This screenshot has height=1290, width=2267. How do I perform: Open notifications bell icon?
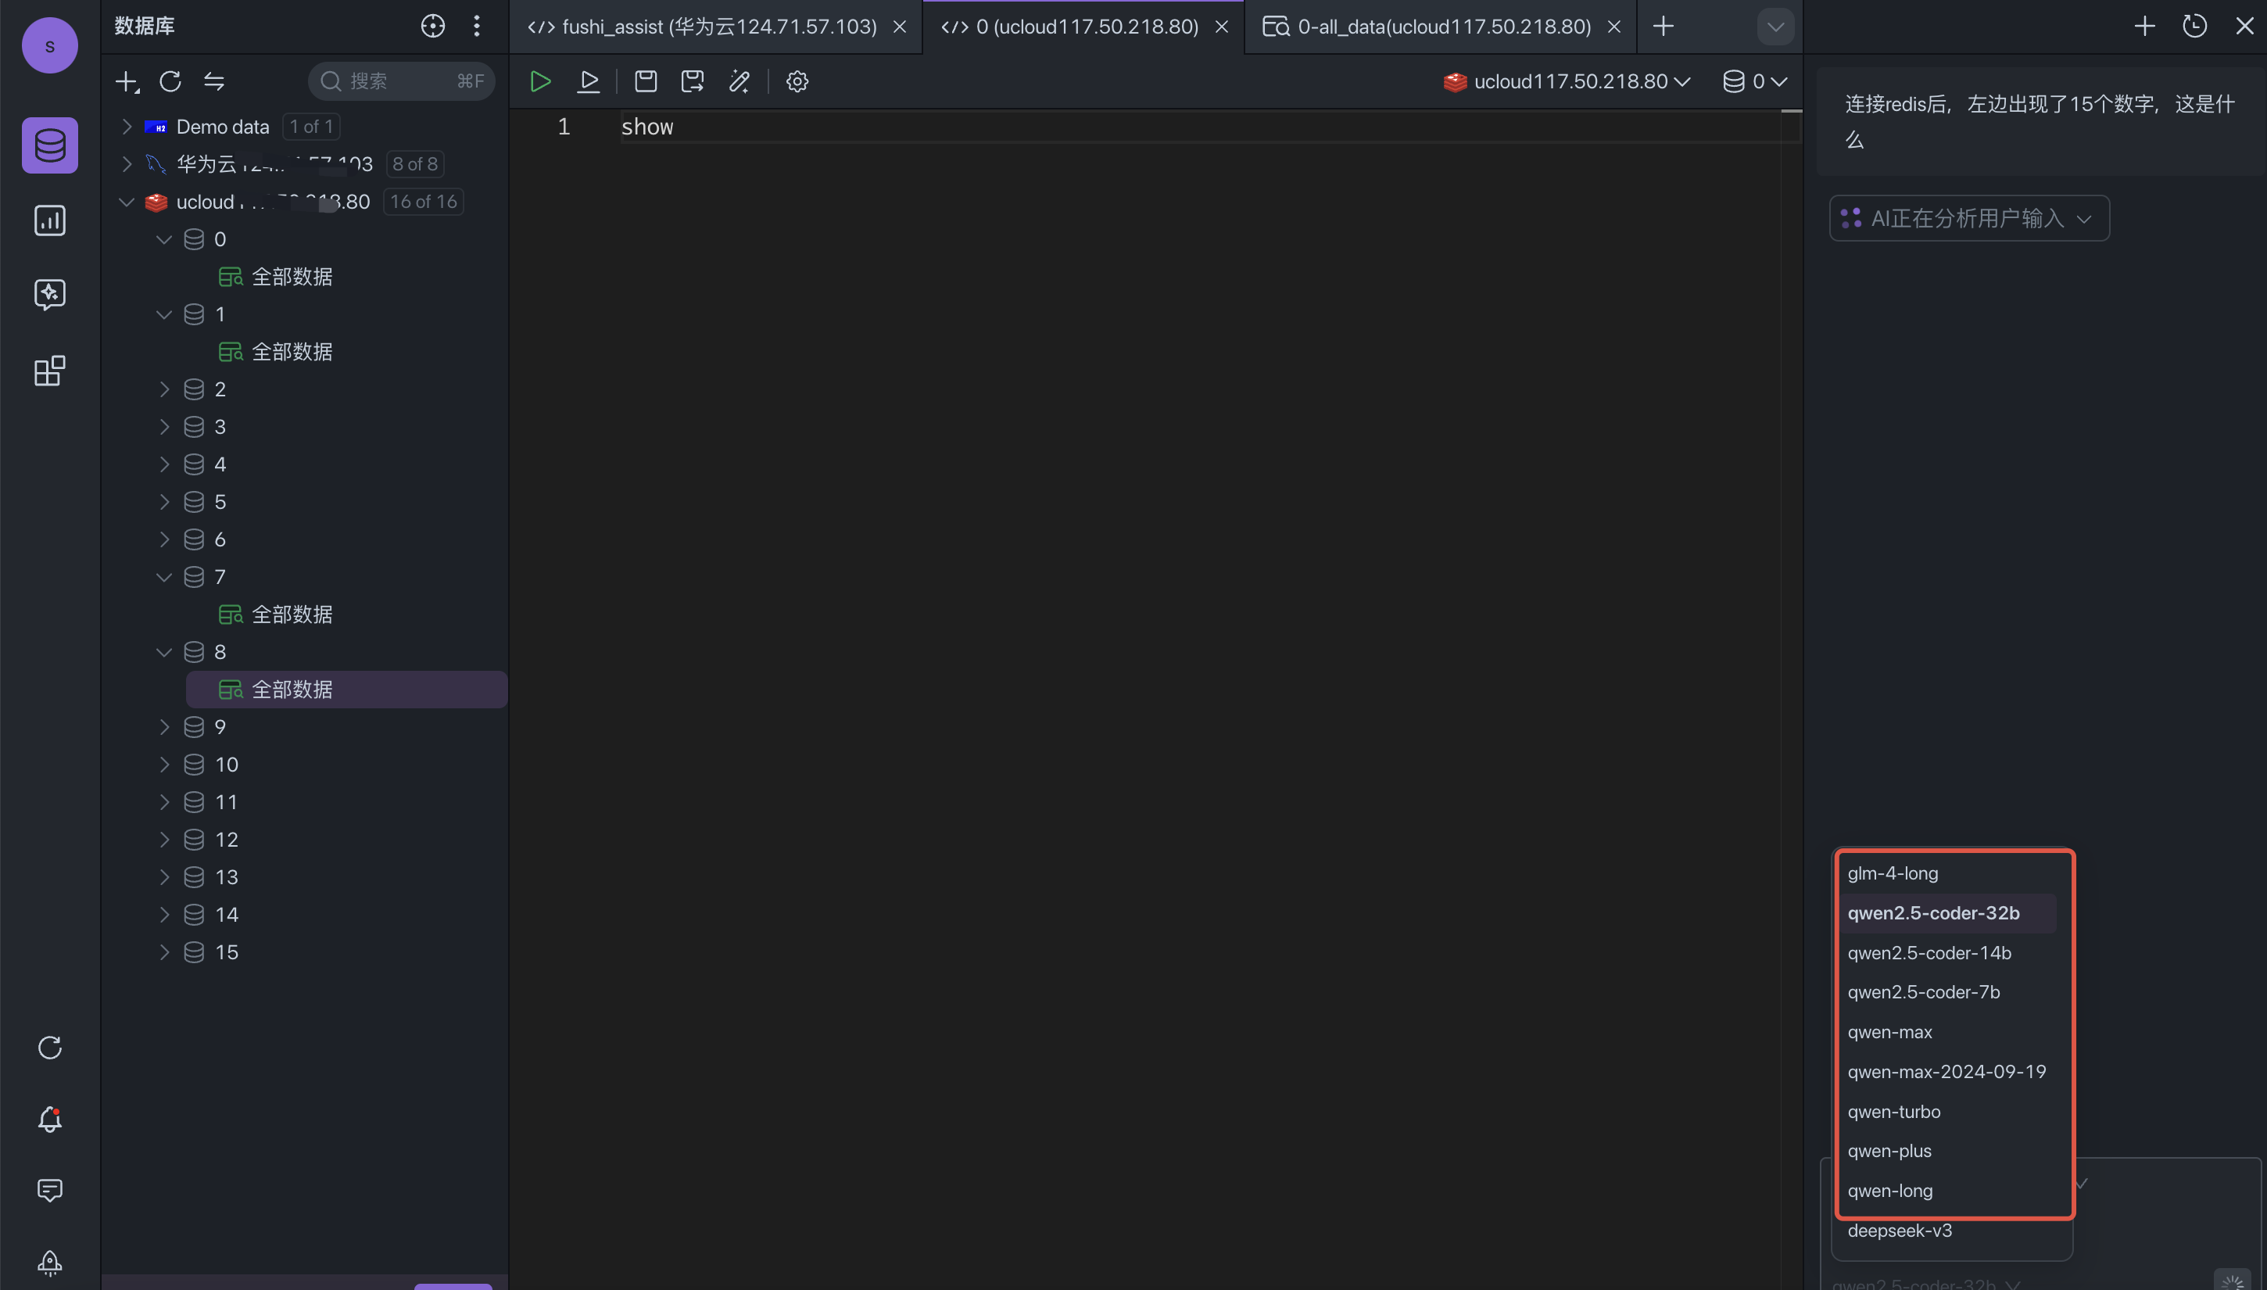point(49,1119)
